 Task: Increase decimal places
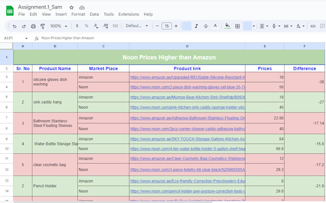(105, 26)
